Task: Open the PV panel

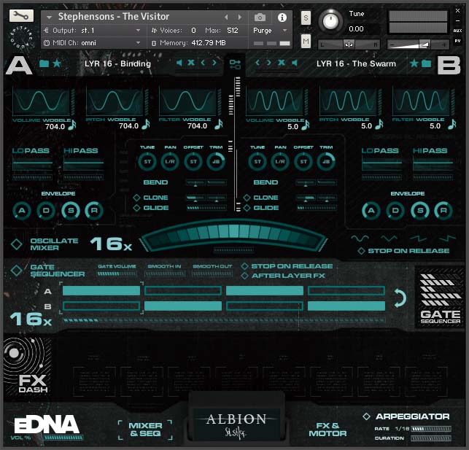Action: coord(457,41)
